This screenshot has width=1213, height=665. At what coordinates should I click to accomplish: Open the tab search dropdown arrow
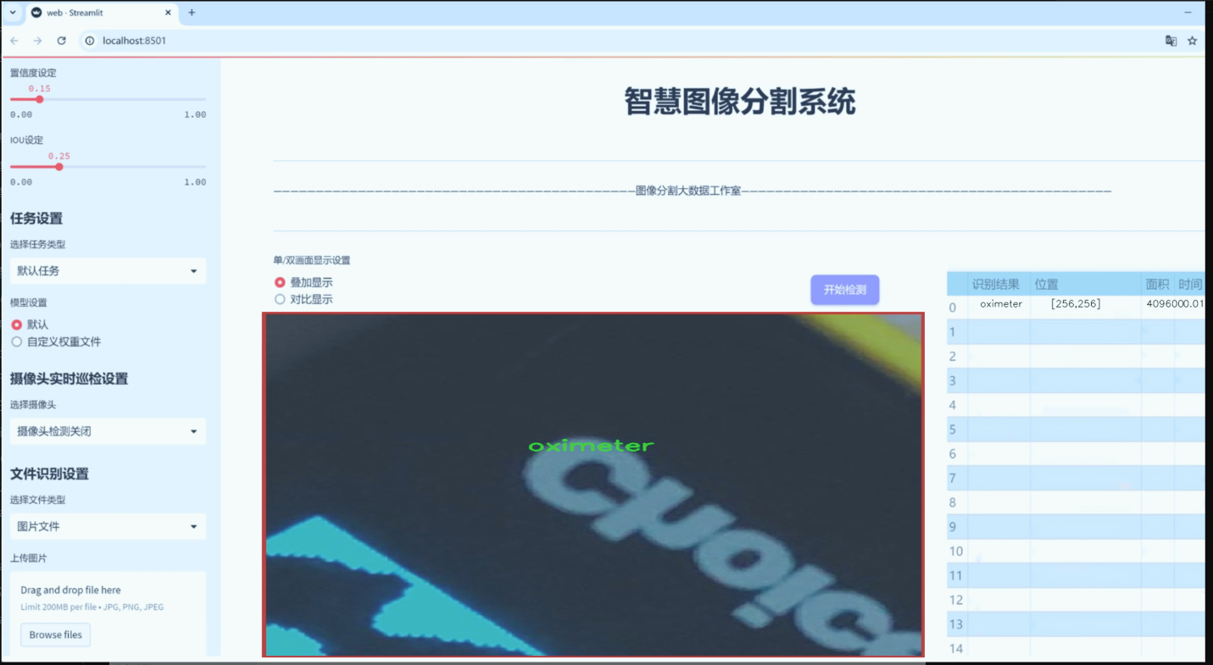click(x=13, y=13)
